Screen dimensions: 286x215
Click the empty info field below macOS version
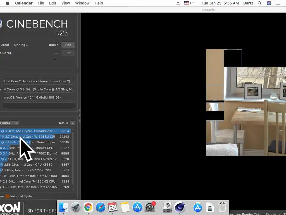[x=39, y=106]
